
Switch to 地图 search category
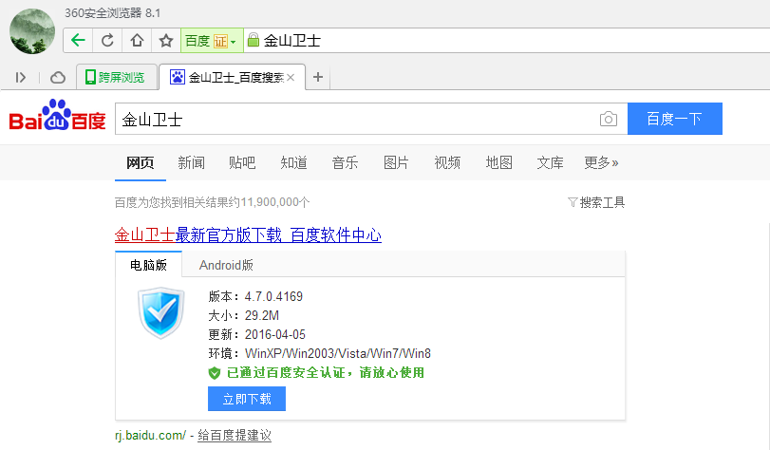(x=498, y=162)
